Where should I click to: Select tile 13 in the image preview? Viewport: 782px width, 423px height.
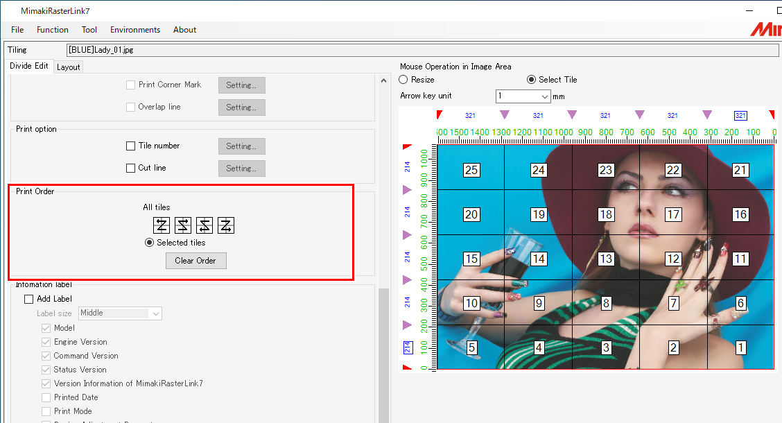tap(606, 259)
